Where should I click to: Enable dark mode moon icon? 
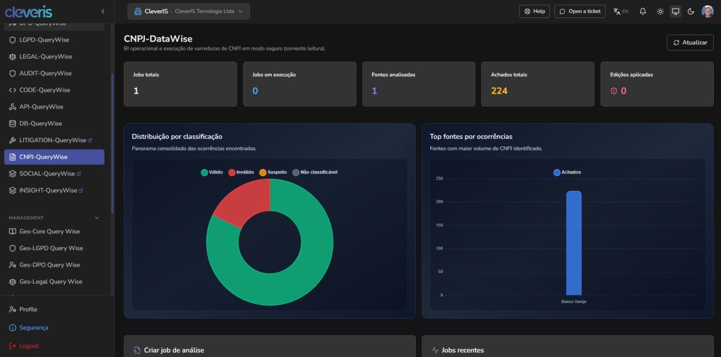(690, 11)
